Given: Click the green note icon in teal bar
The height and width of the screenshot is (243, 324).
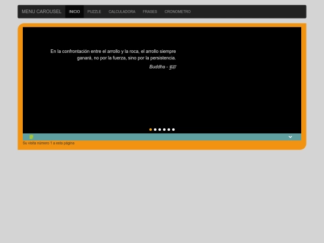Looking at the screenshot, I should 31,137.
